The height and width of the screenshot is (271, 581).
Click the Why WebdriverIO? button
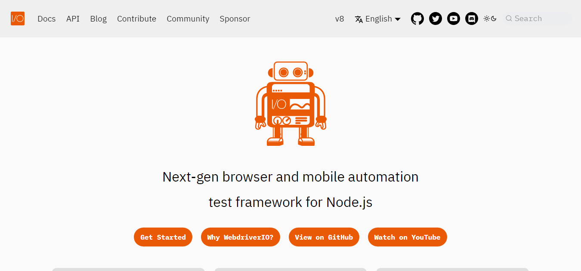[240, 237]
